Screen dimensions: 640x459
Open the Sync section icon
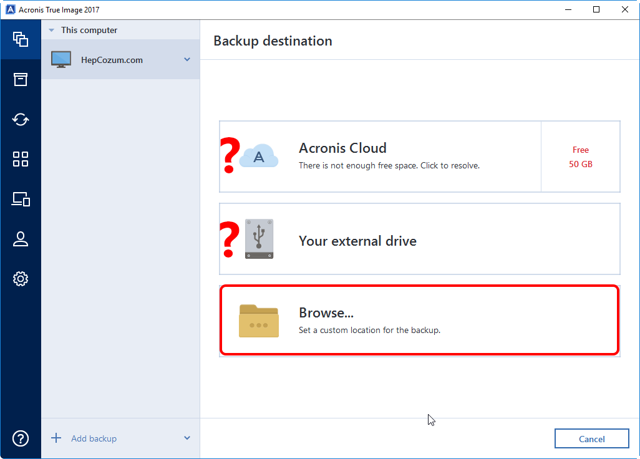pos(21,120)
